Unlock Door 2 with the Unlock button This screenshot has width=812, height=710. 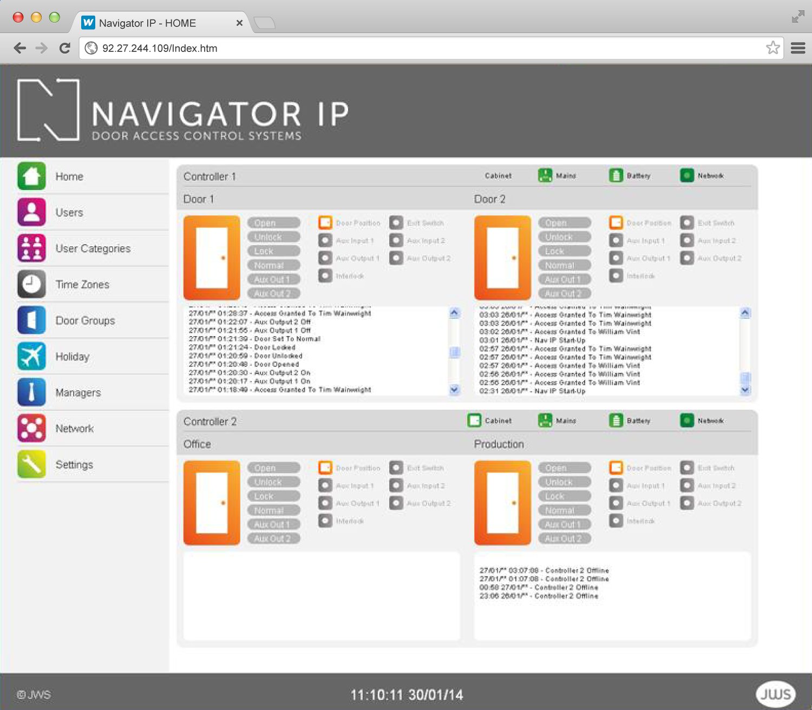coord(565,237)
